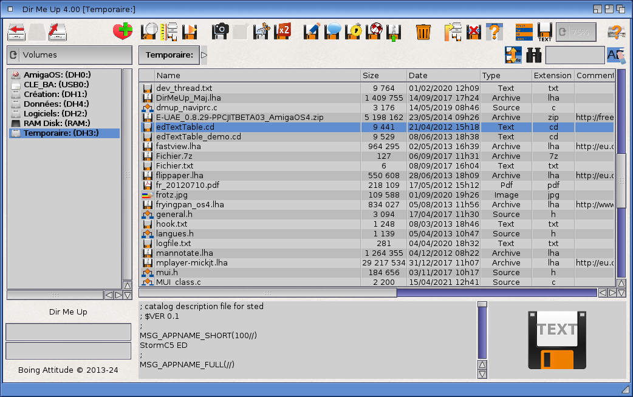Expand path arrow next to Temporaire:
The image size is (633, 397).
(204, 55)
